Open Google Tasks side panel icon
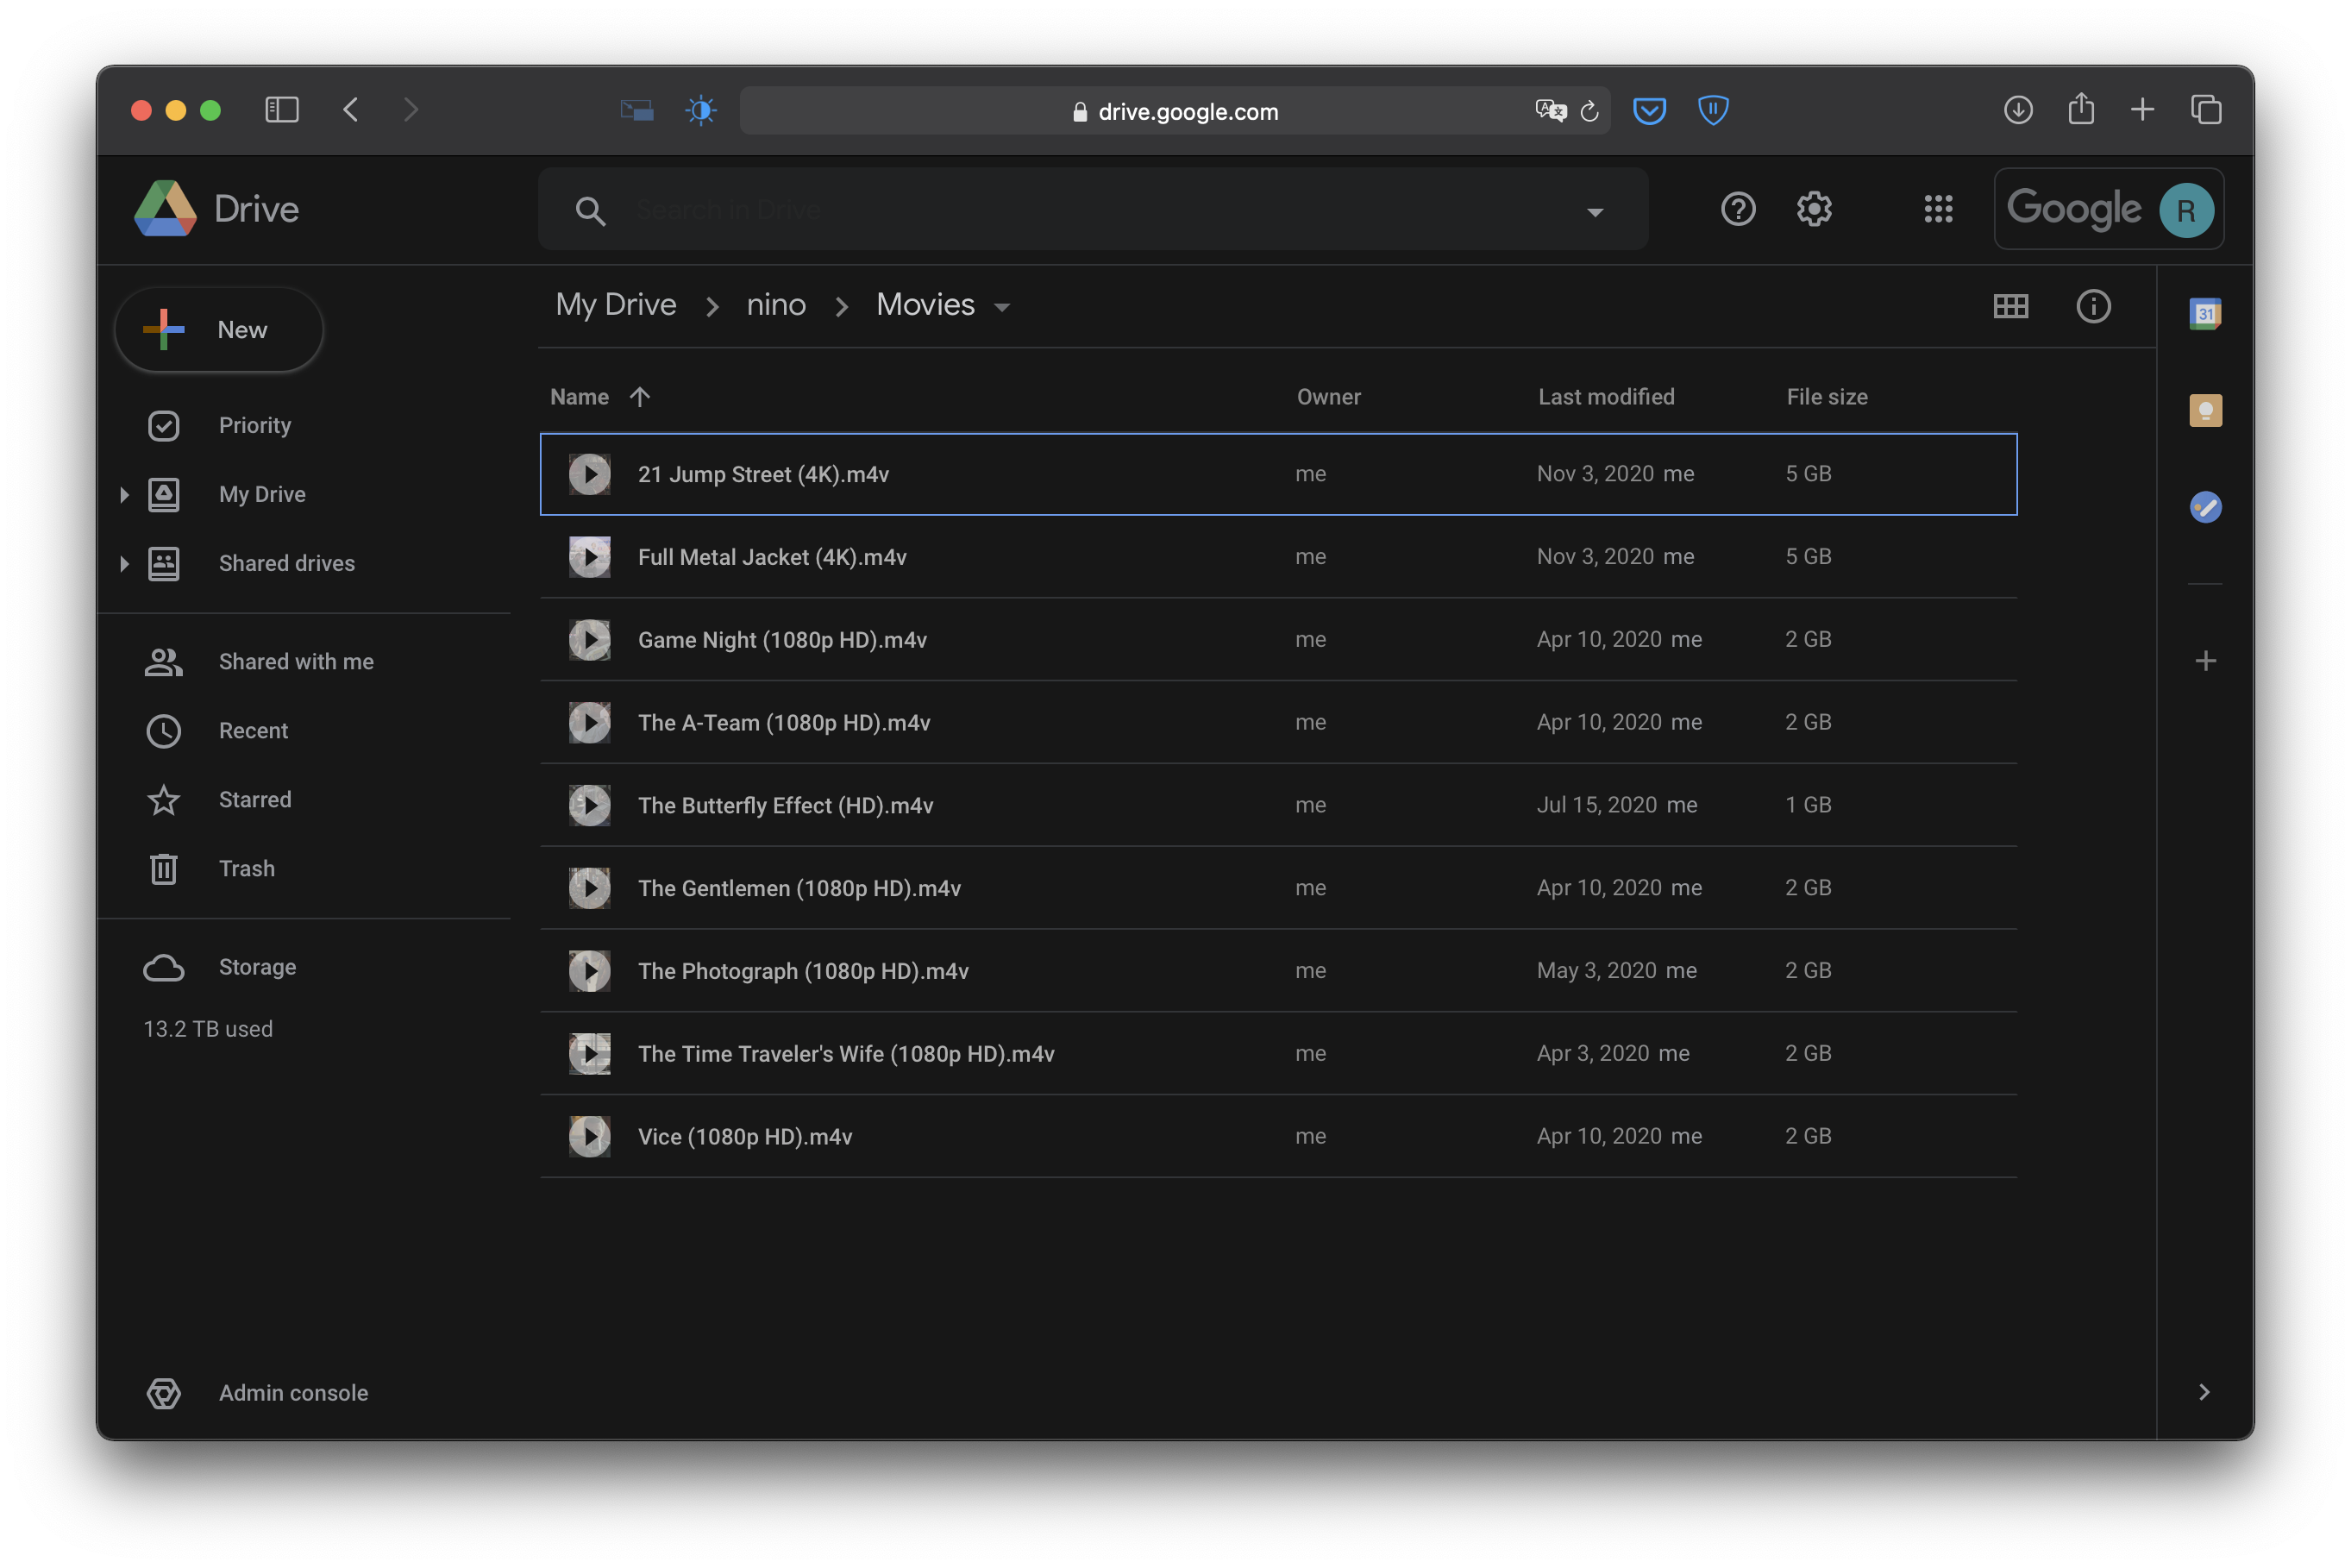This screenshot has width=2351, height=1568. [x=2205, y=507]
